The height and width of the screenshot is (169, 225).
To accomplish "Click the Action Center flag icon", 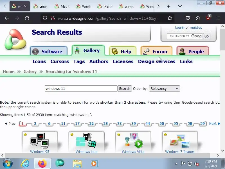I will tap(183, 164).
